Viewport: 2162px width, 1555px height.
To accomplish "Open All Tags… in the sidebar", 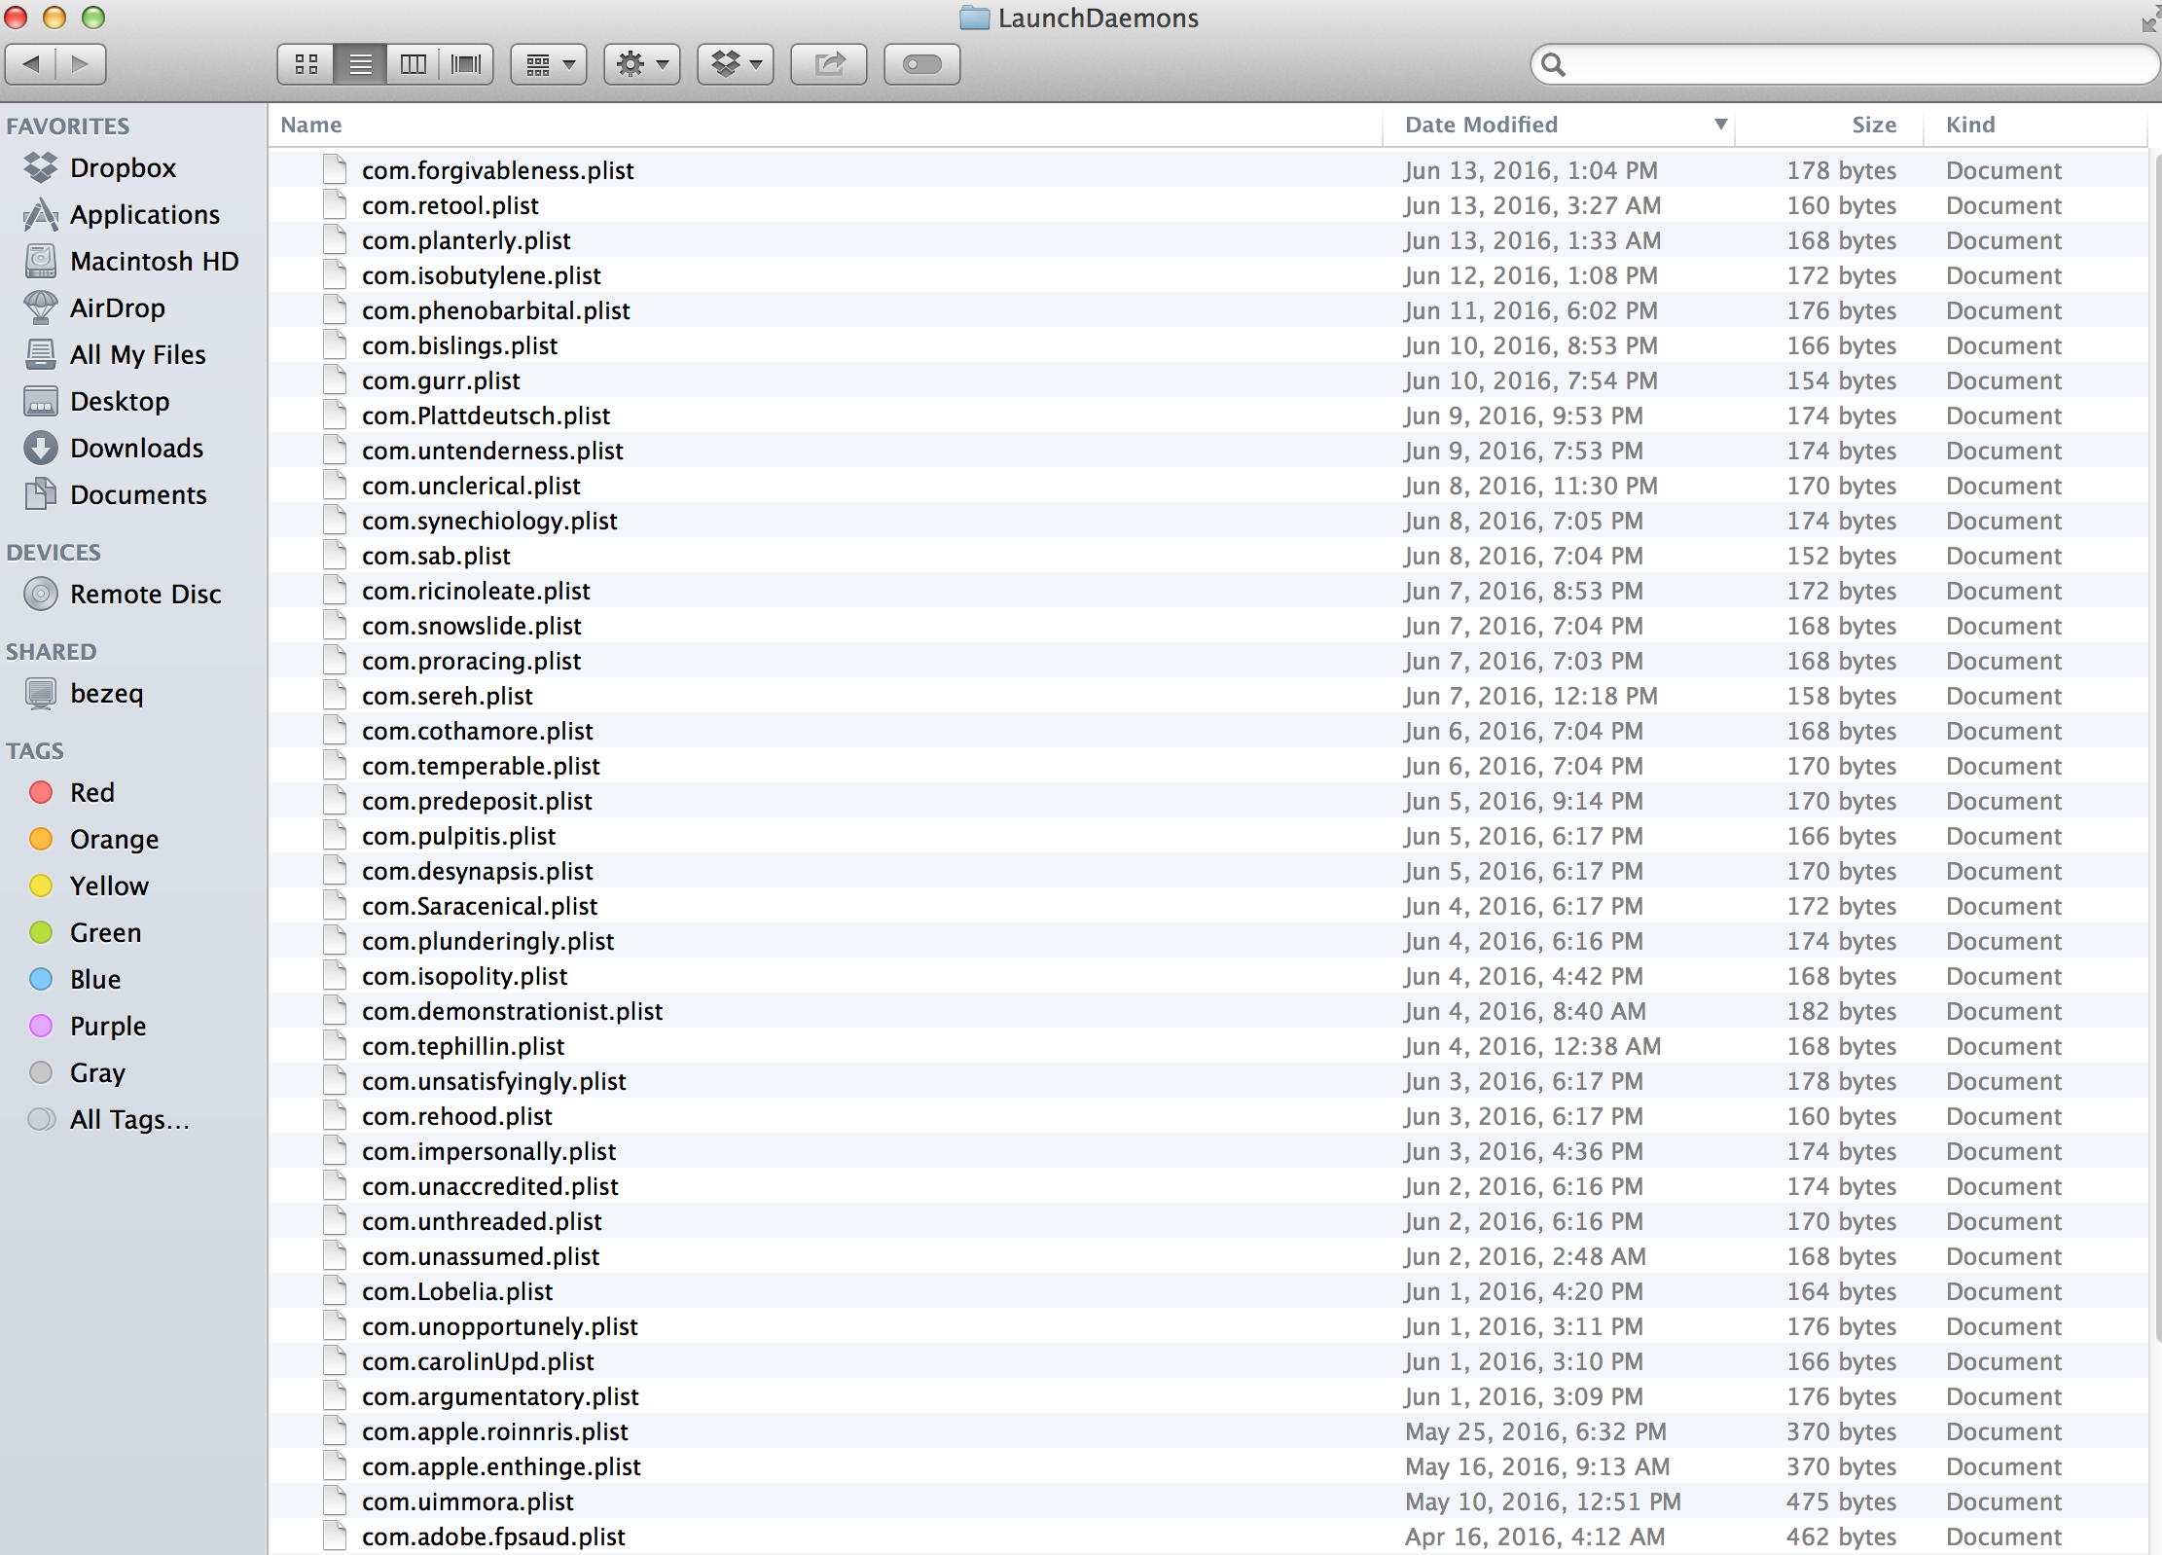I will [x=128, y=1120].
